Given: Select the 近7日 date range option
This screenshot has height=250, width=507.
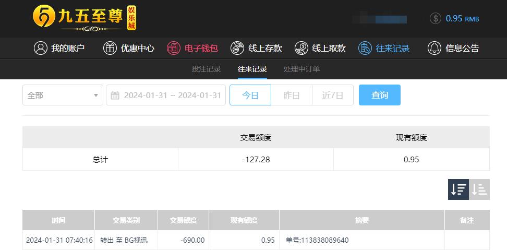Looking at the screenshot, I should [x=333, y=95].
